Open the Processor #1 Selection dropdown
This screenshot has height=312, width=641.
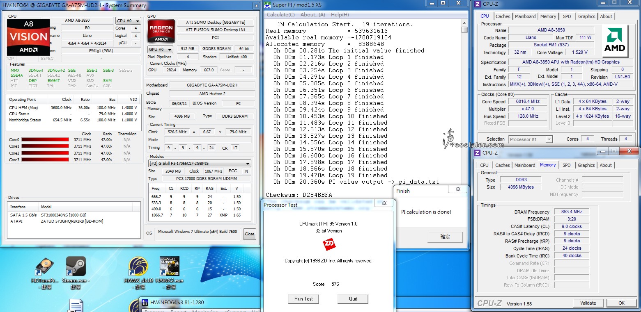531,139
